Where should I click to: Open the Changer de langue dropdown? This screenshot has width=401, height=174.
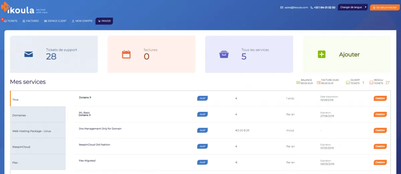(x=353, y=7)
